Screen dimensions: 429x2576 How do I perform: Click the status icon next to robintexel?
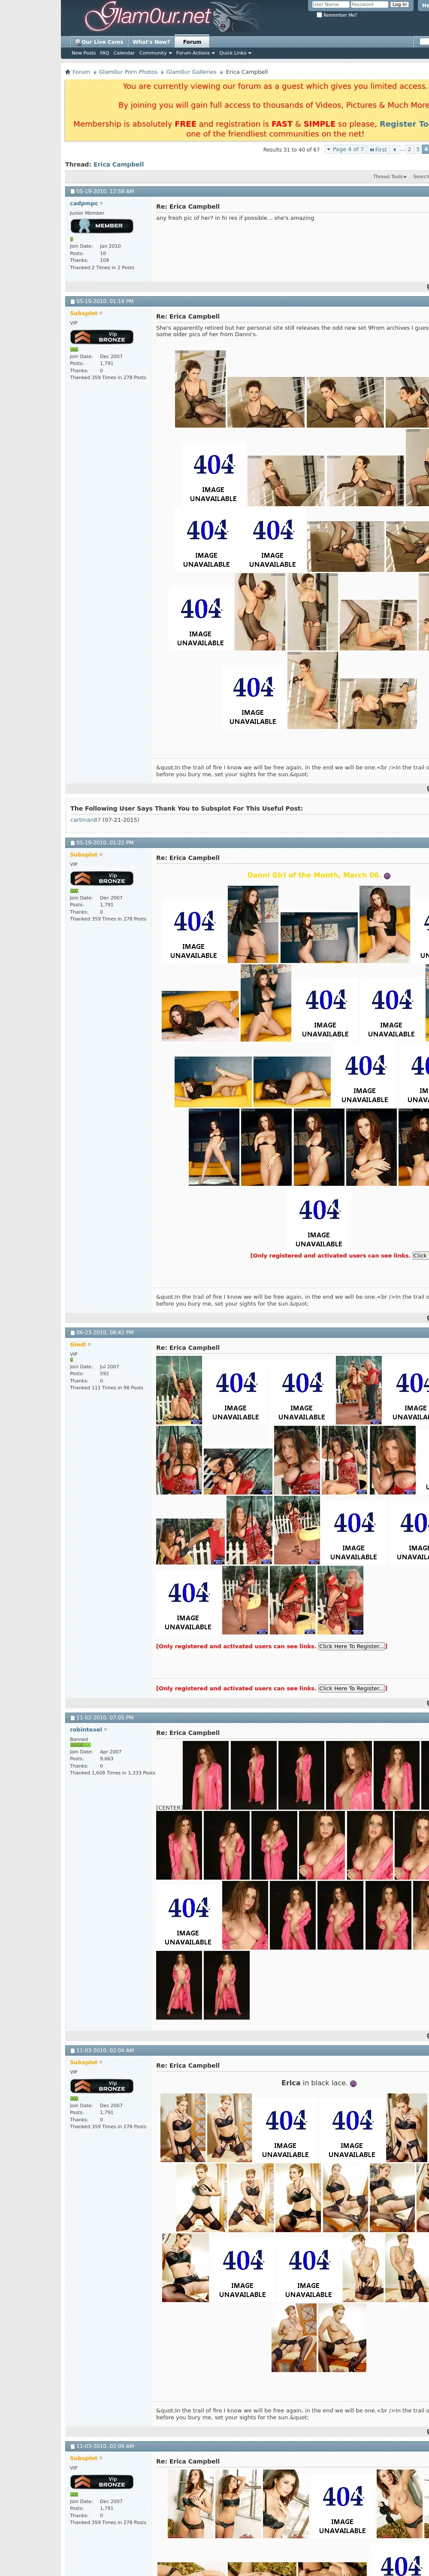click(105, 1729)
